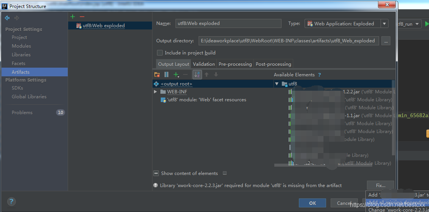Remove artifact using the red minus icon
Viewport: 429px width, 212px height.
pos(82,17)
